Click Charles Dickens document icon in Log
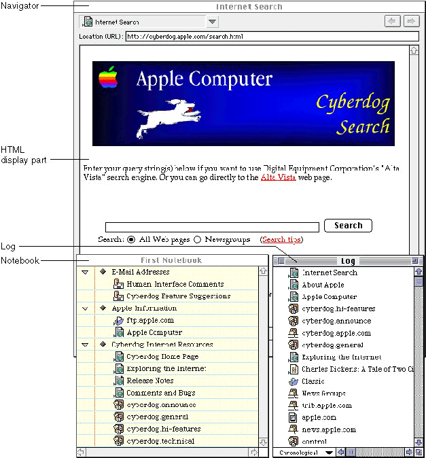 pyautogui.click(x=293, y=369)
